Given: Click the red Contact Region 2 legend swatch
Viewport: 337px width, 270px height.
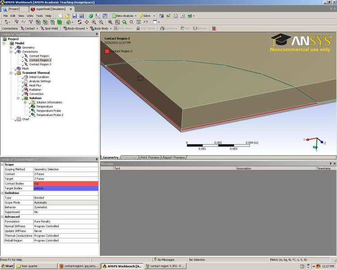Looking at the screenshot, I should (107, 51).
